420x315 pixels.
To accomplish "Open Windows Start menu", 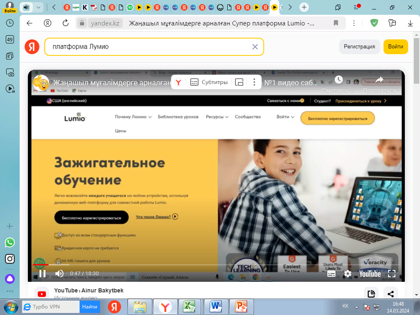I will 11,307.
